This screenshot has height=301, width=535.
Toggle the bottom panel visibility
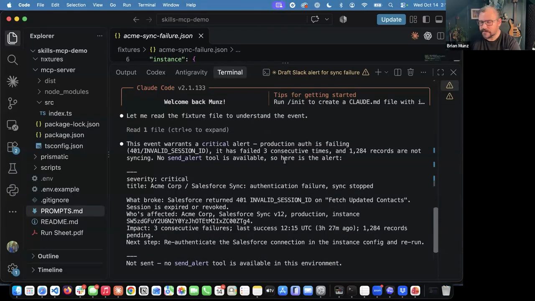[439, 19]
